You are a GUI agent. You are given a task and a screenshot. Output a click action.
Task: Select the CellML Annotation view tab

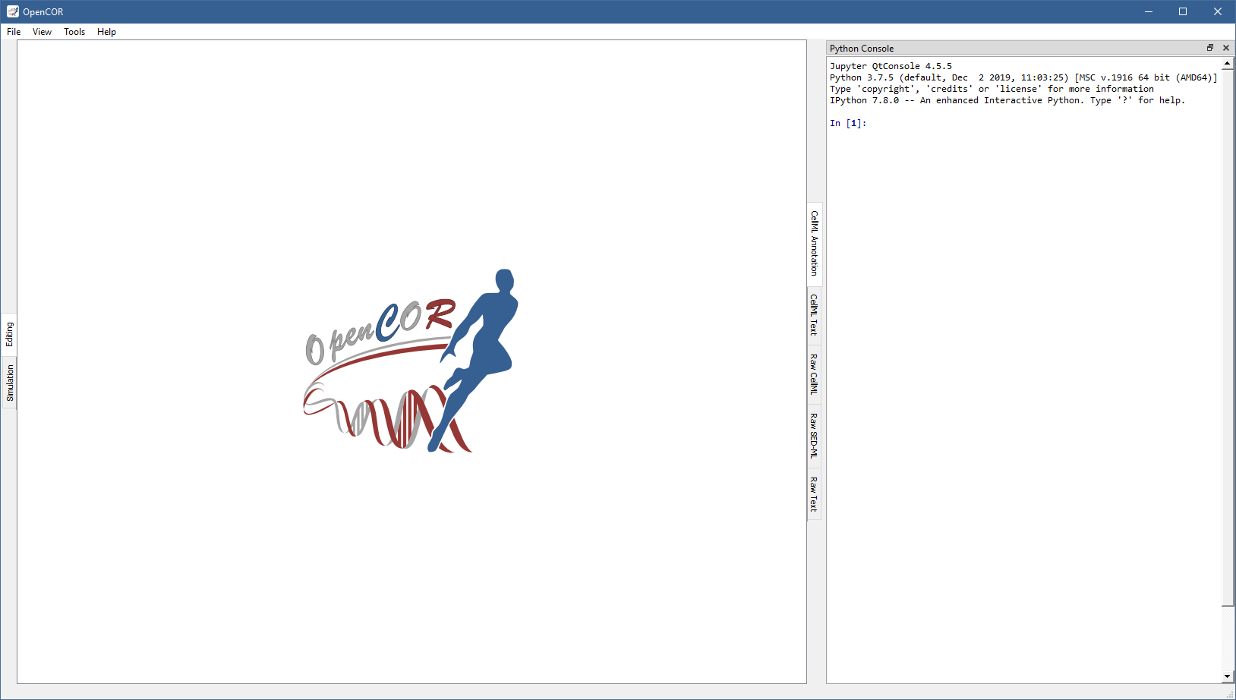pos(814,243)
